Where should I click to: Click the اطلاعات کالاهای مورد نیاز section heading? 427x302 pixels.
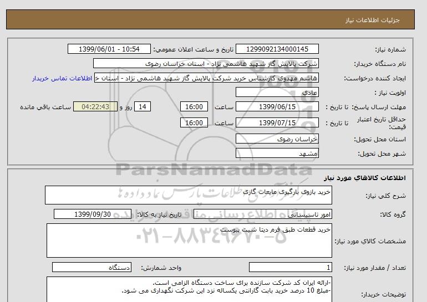point(365,178)
